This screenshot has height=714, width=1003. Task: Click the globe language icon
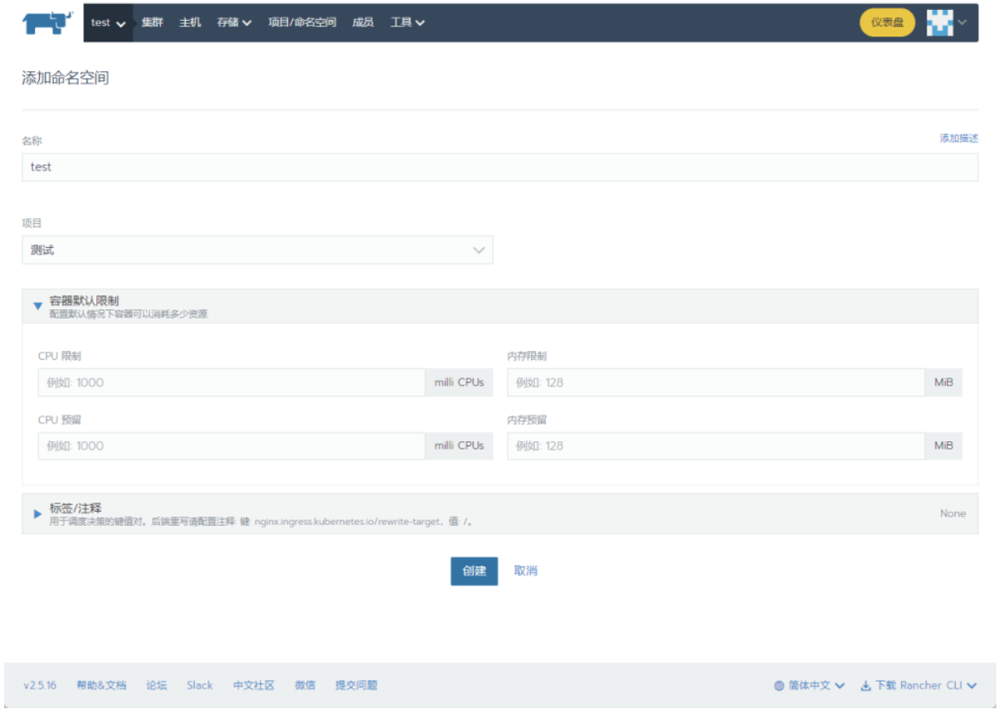point(779,686)
